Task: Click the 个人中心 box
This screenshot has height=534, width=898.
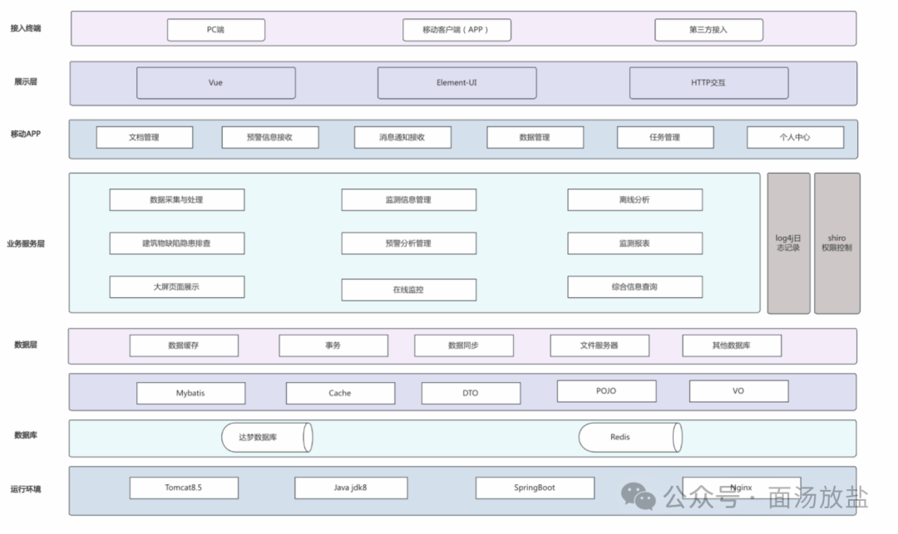Action: click(796, 137)
